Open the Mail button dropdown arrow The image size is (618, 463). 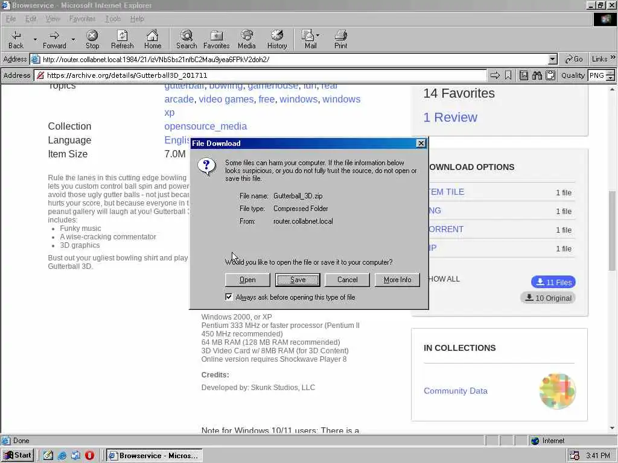point(317,36)
